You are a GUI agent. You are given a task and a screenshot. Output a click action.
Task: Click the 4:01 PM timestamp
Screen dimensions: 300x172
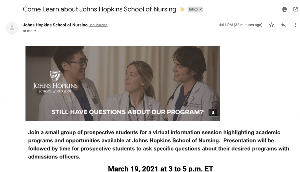pos(240,25)
